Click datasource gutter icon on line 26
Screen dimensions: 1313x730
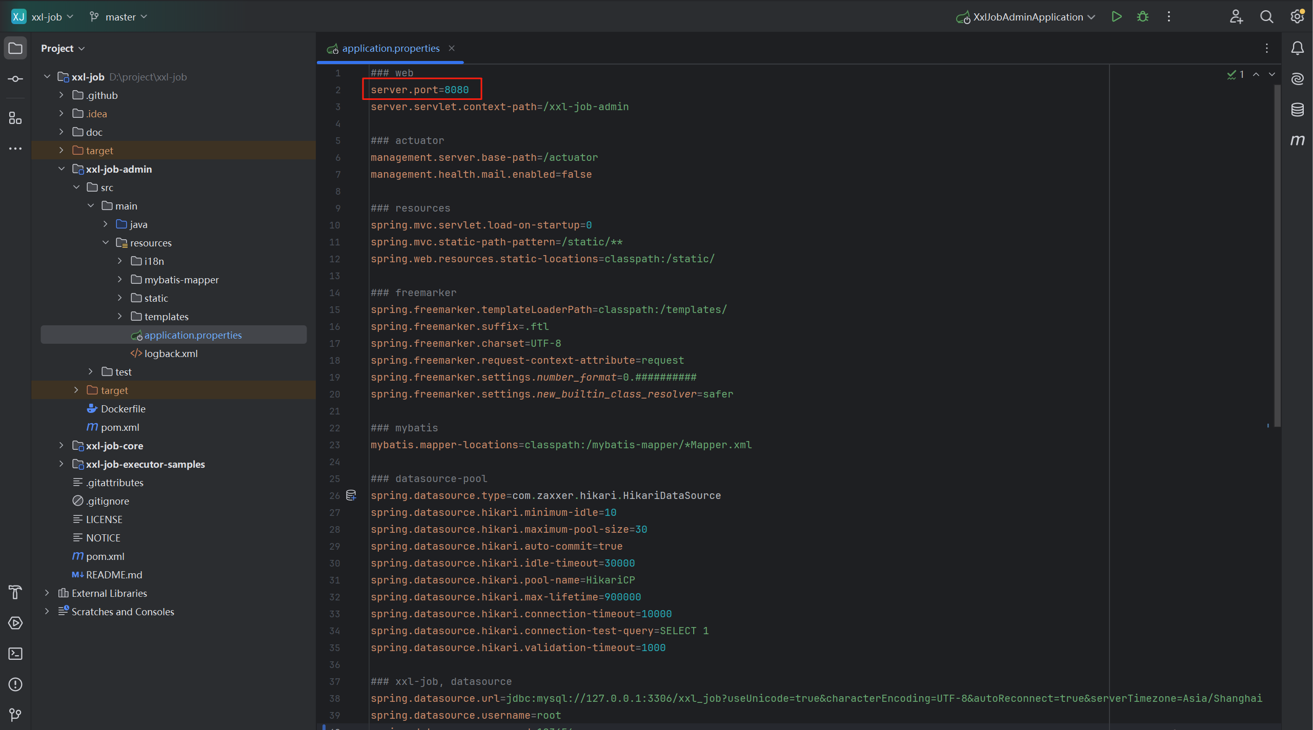[351, 495]
